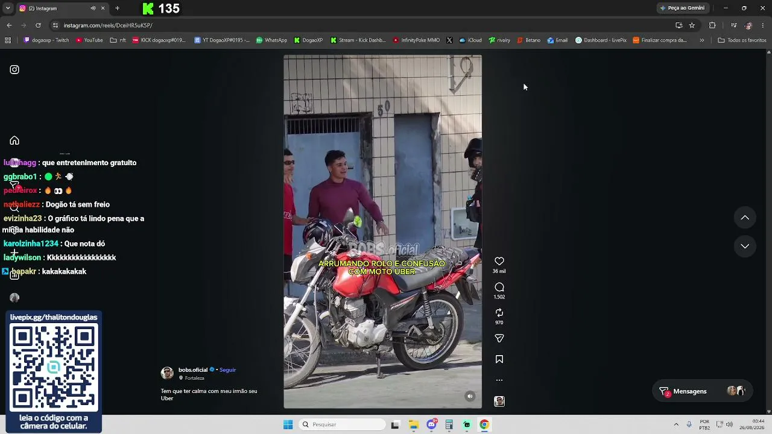Share the reel via the paper-plane icon
The height and width of the screenshot is (434, 772).
(x=499, y=339)
